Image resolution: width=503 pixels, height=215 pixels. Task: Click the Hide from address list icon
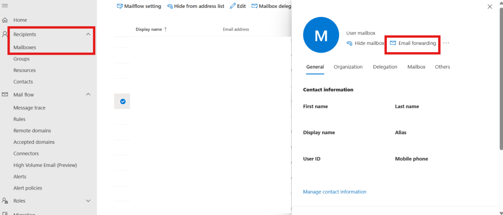click(170, 6)
